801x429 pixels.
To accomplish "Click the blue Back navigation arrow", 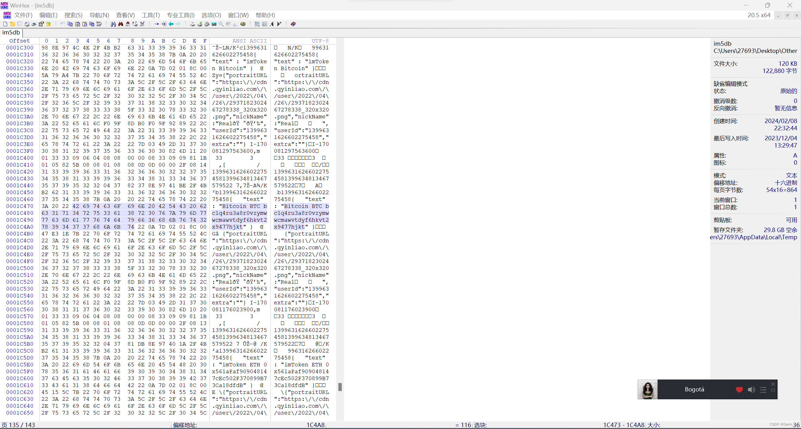I will click(171, 24).
